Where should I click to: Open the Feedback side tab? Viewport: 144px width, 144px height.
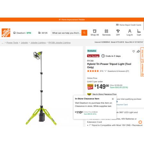[x=142, y=69]
